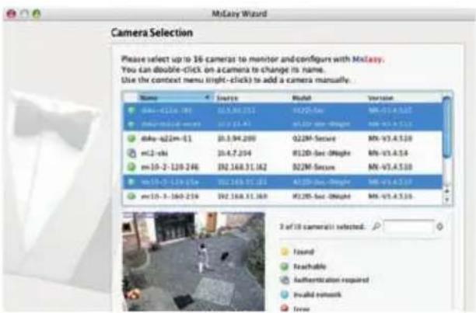Click the lock icon beside m12-ski

pos(131,153)
